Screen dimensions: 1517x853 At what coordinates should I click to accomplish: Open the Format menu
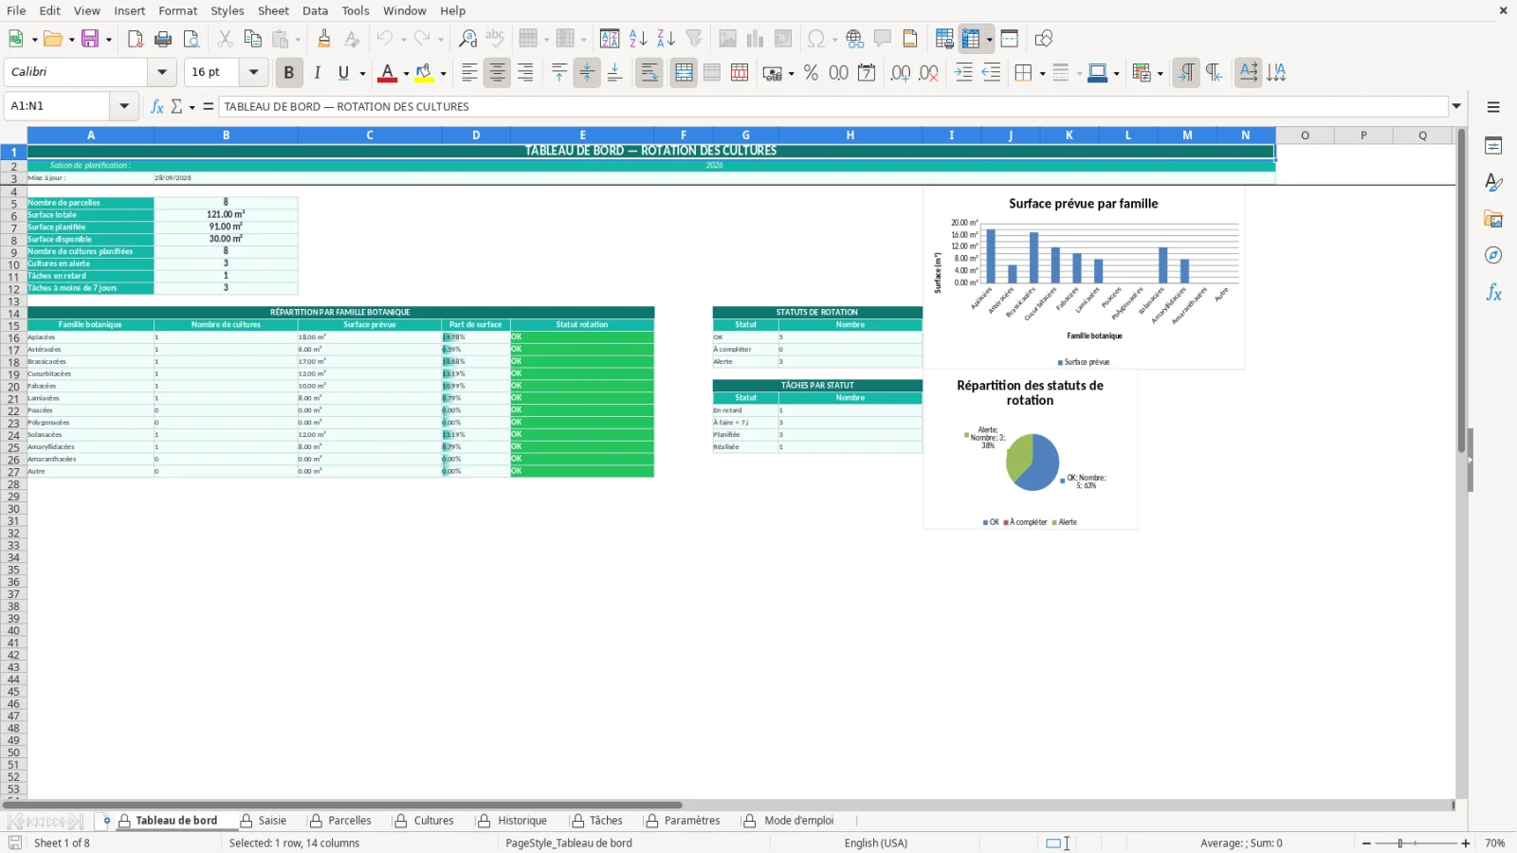177,10
